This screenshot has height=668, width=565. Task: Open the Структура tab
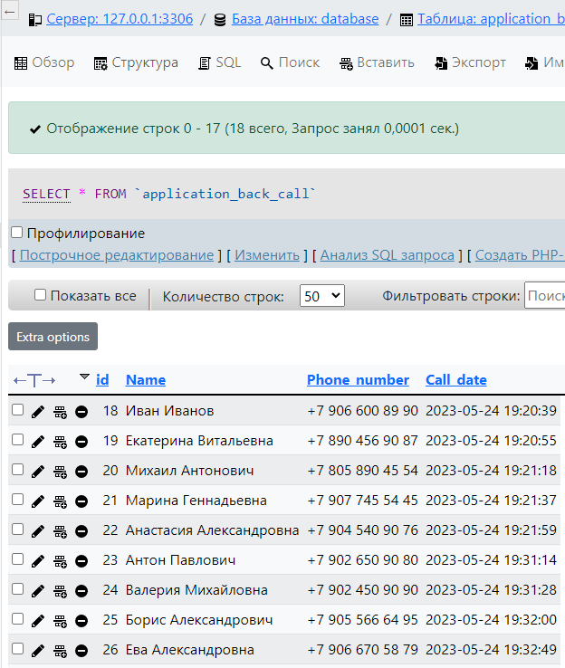[x=136, y=62]
